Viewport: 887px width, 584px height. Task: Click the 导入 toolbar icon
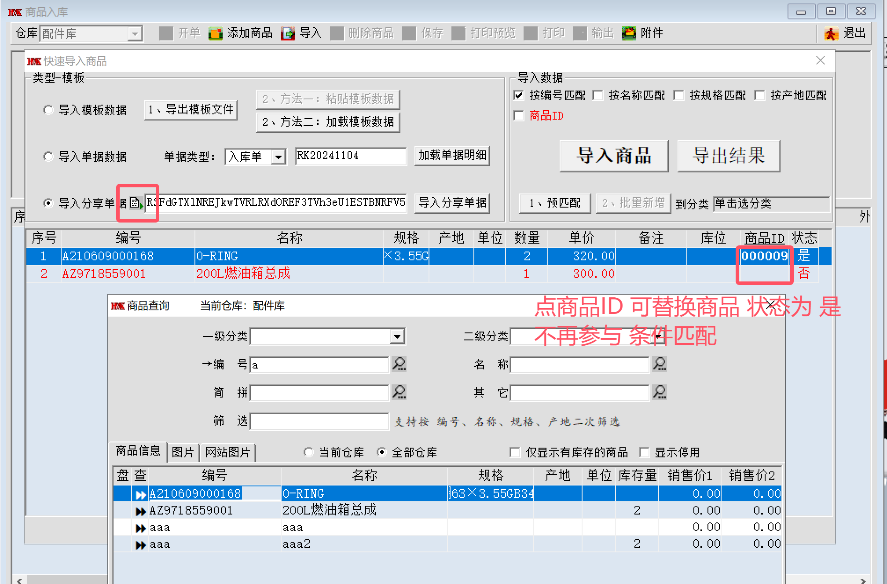click(x=288, y=33)
